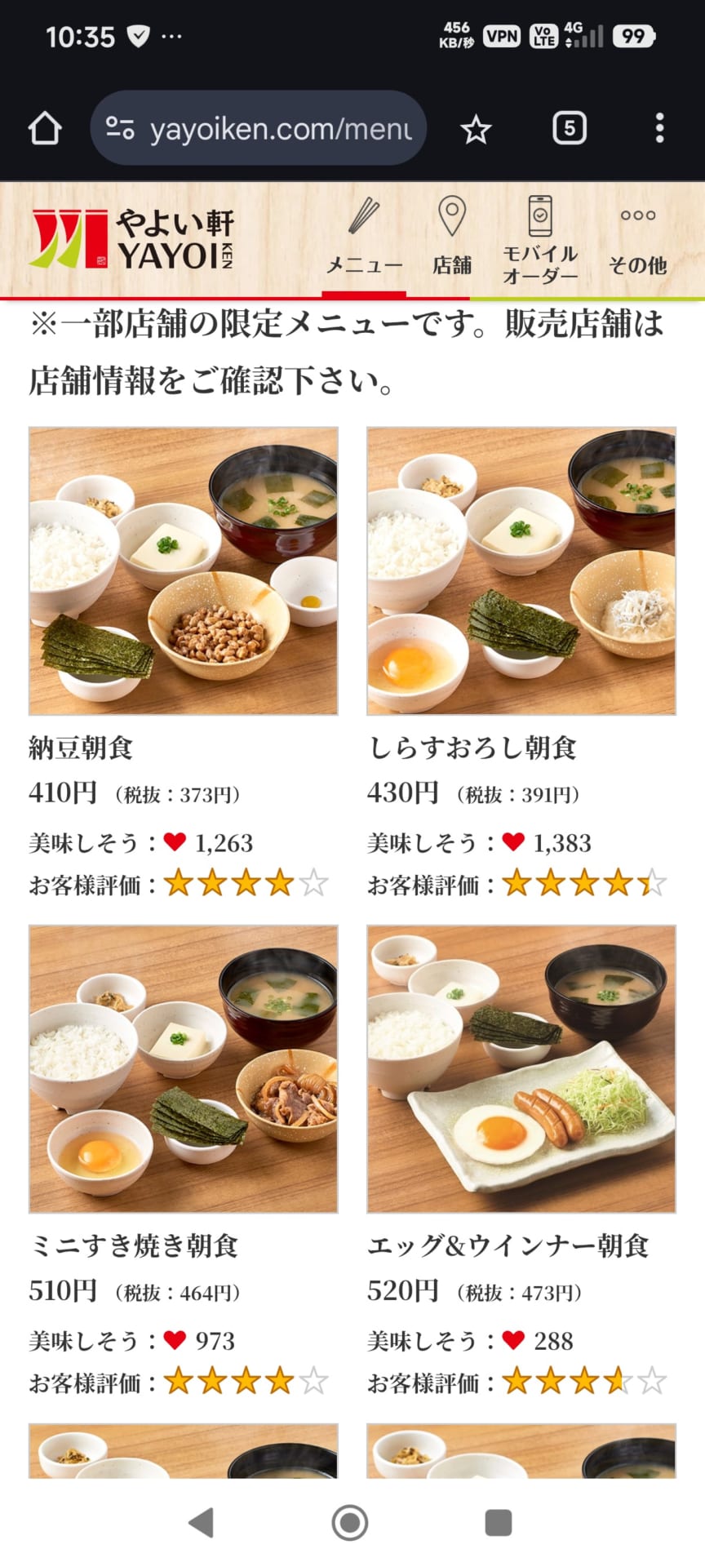Tap the Android recent apps square button
This screenshot has width=705, height=1567.
(499, 1522)
